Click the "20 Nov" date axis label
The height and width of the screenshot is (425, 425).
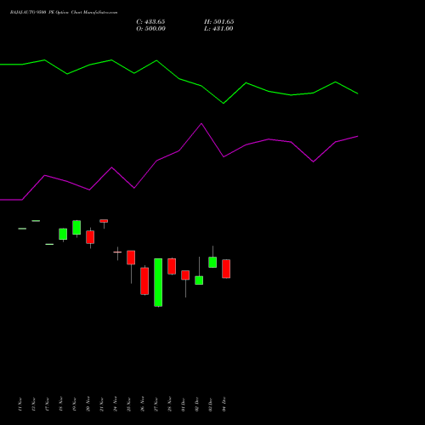coord(88,404)
